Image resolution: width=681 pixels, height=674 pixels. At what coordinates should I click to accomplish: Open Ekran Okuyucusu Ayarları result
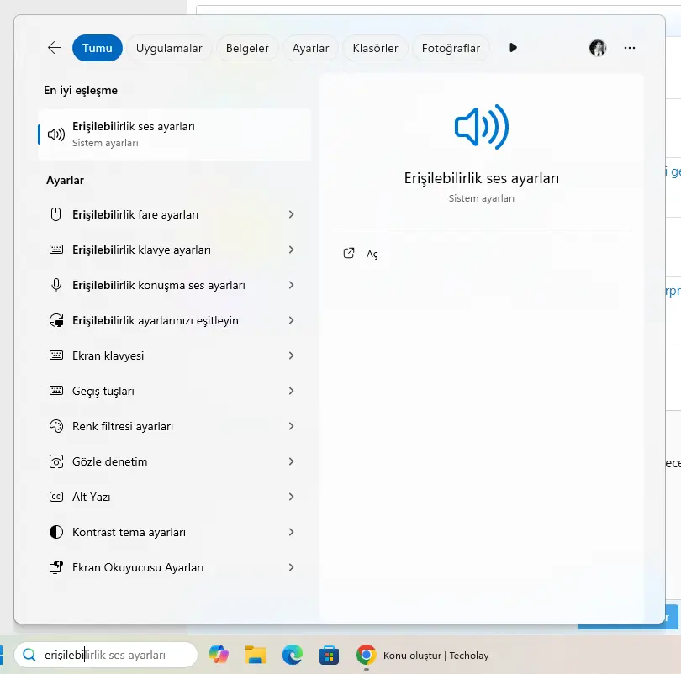[175, 567]
